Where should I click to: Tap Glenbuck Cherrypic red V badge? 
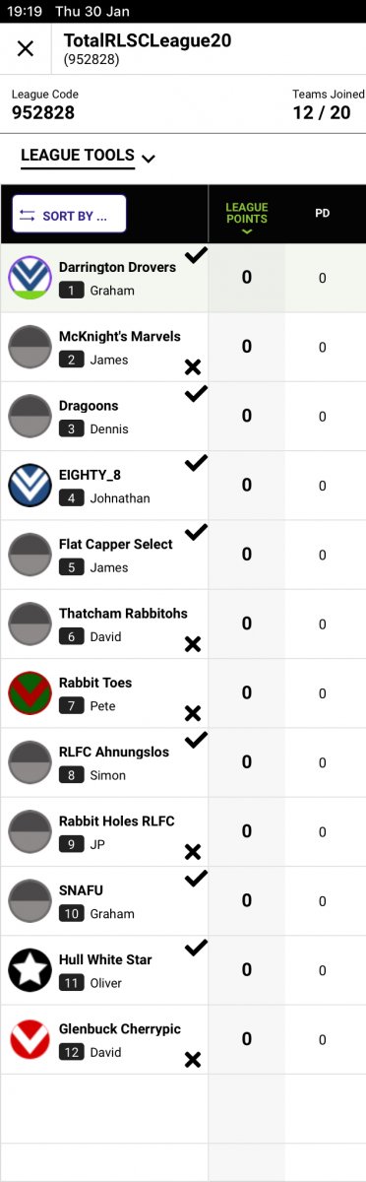(x=30, y=1040)
